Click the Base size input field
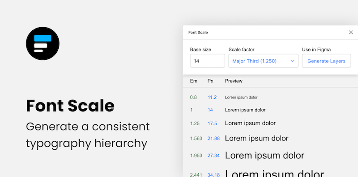Image resolution: width=358 pixels, height=177 pixels. click(x=207, y=61)
